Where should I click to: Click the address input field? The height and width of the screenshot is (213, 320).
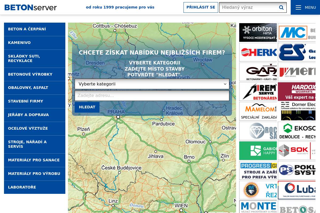click(152, 96)
